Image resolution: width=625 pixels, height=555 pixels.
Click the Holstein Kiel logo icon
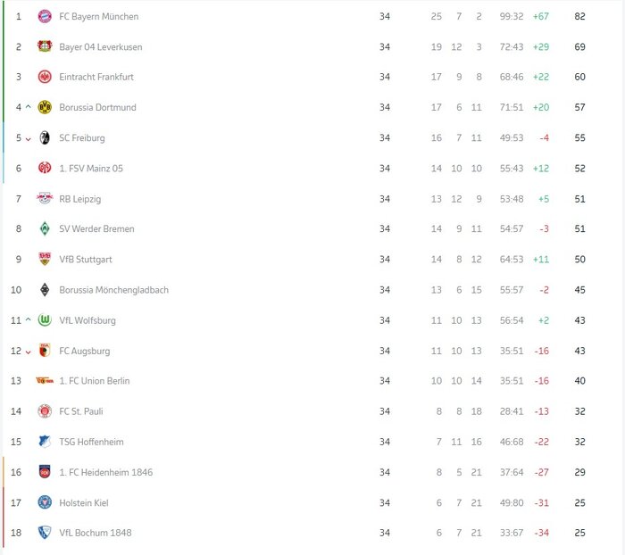point(45,502)
